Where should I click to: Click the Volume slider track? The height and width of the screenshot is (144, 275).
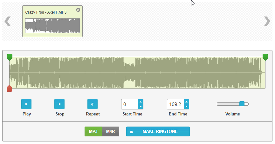coord(232,104)
